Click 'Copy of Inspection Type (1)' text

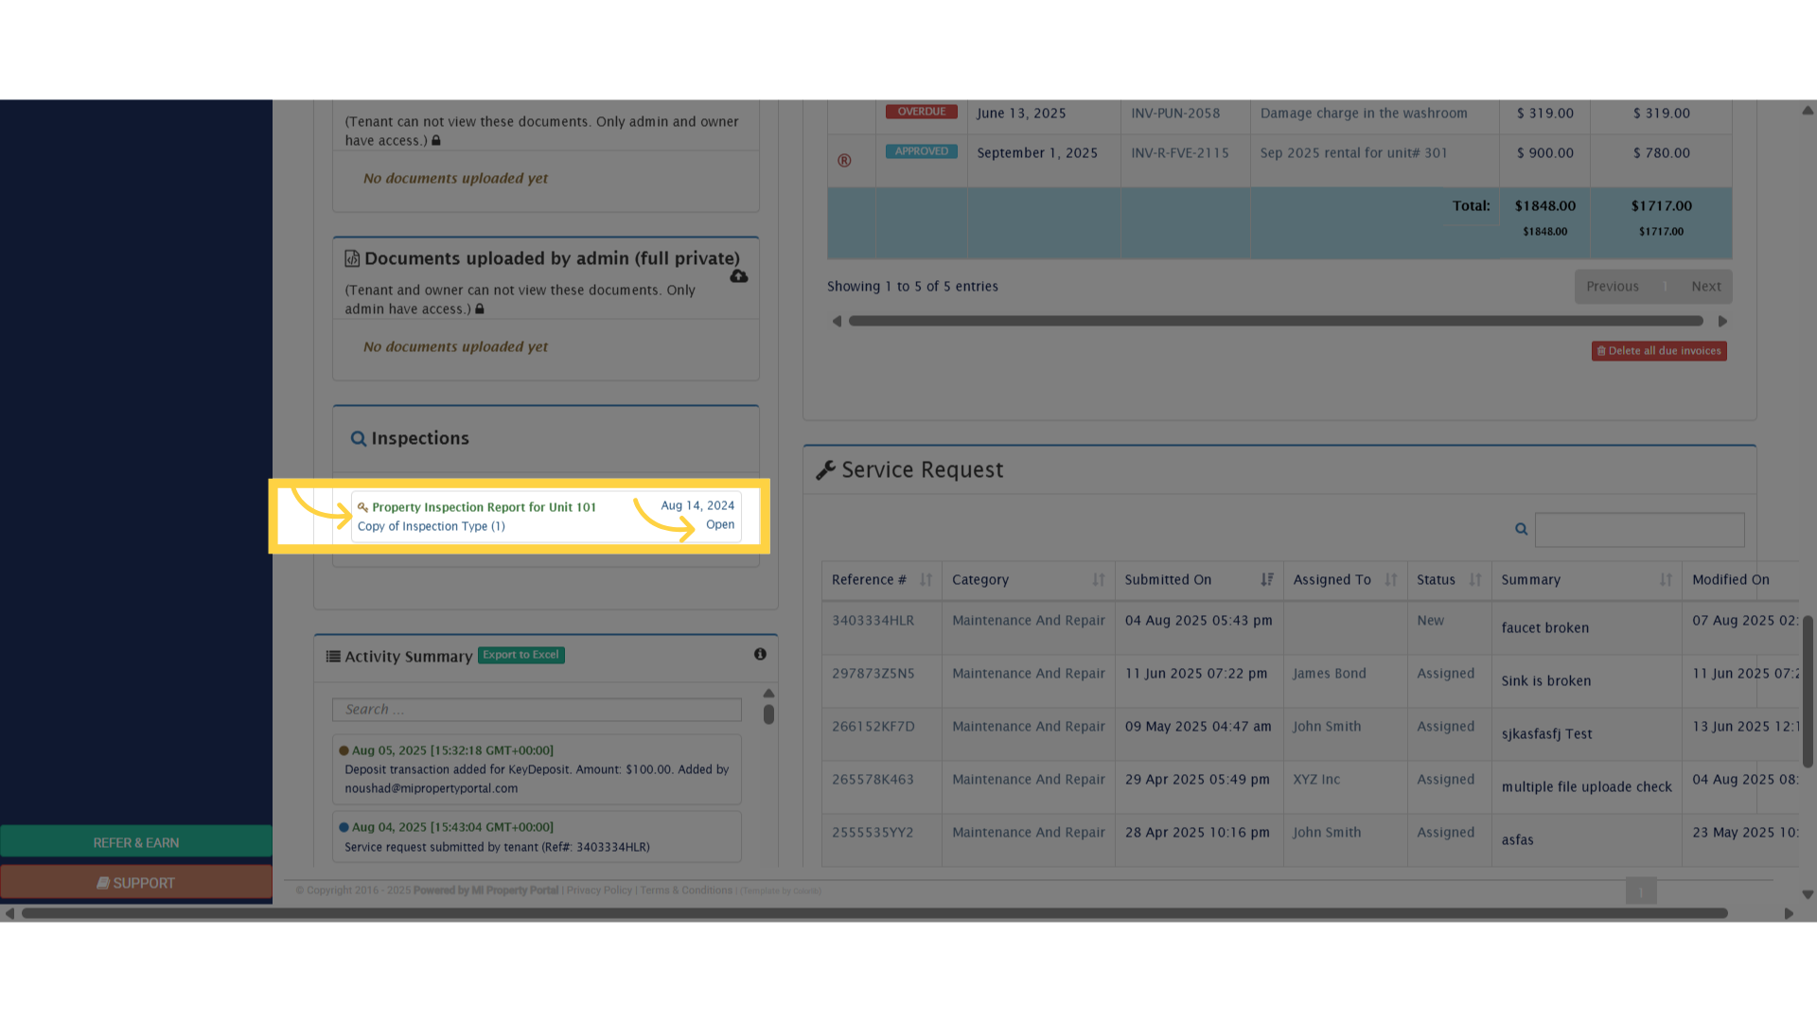tap(431, 527)
